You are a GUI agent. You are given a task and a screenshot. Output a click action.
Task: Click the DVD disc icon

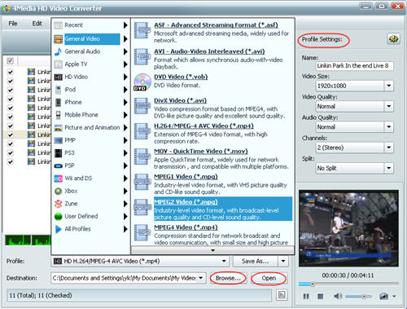pyautogui.click(x=142, y=82)
